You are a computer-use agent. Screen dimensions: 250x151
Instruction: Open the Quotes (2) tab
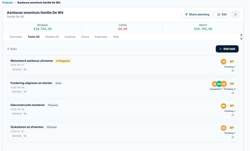pyautogui.click(x=52, y=37)
